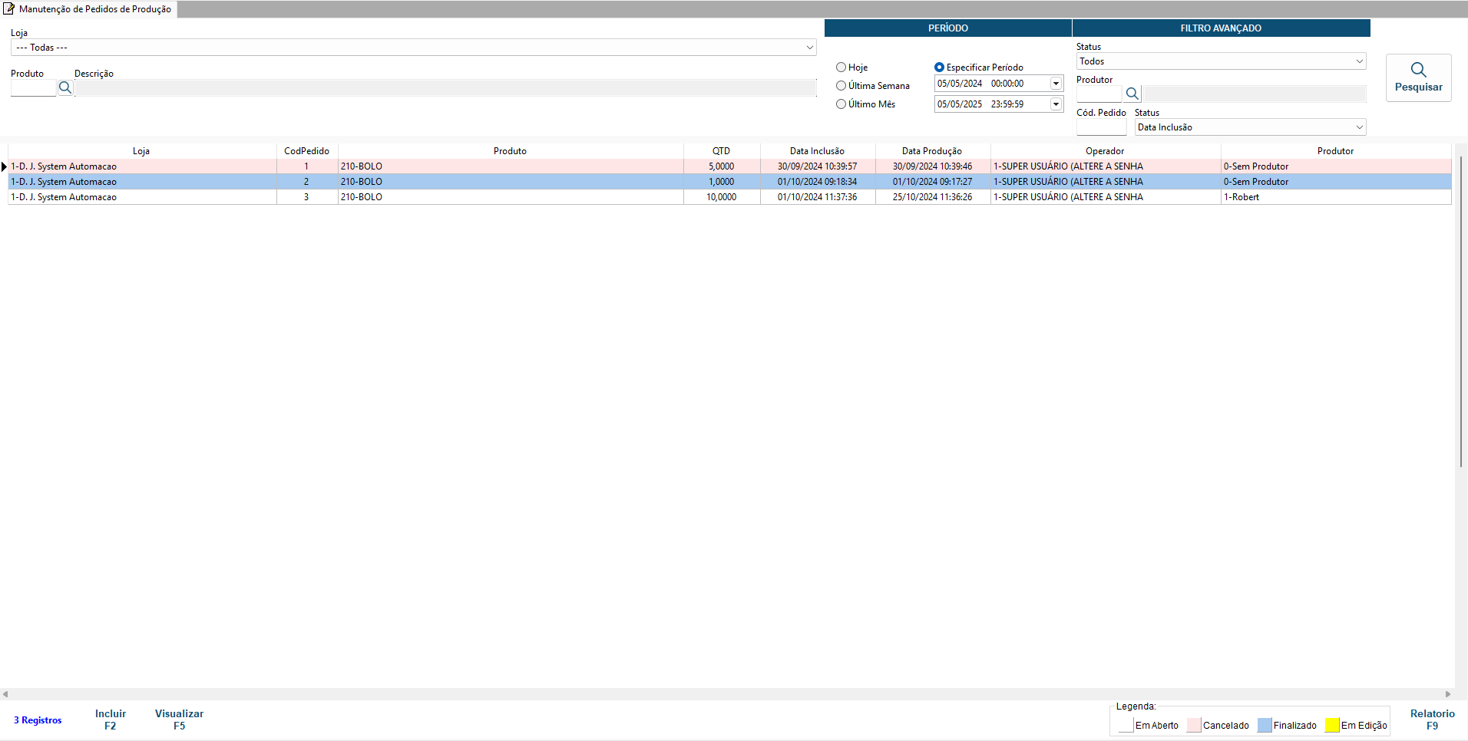Select order row with CodPedido 1
The image size is (1468, 741).
(729, 166)
